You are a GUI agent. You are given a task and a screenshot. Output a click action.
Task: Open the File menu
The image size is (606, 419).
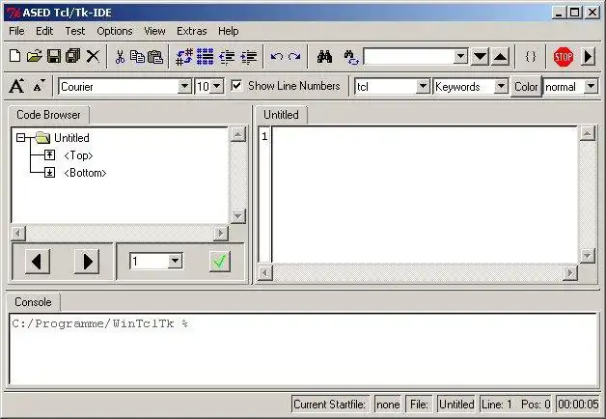pyautogui.click(x=16, y=31)
